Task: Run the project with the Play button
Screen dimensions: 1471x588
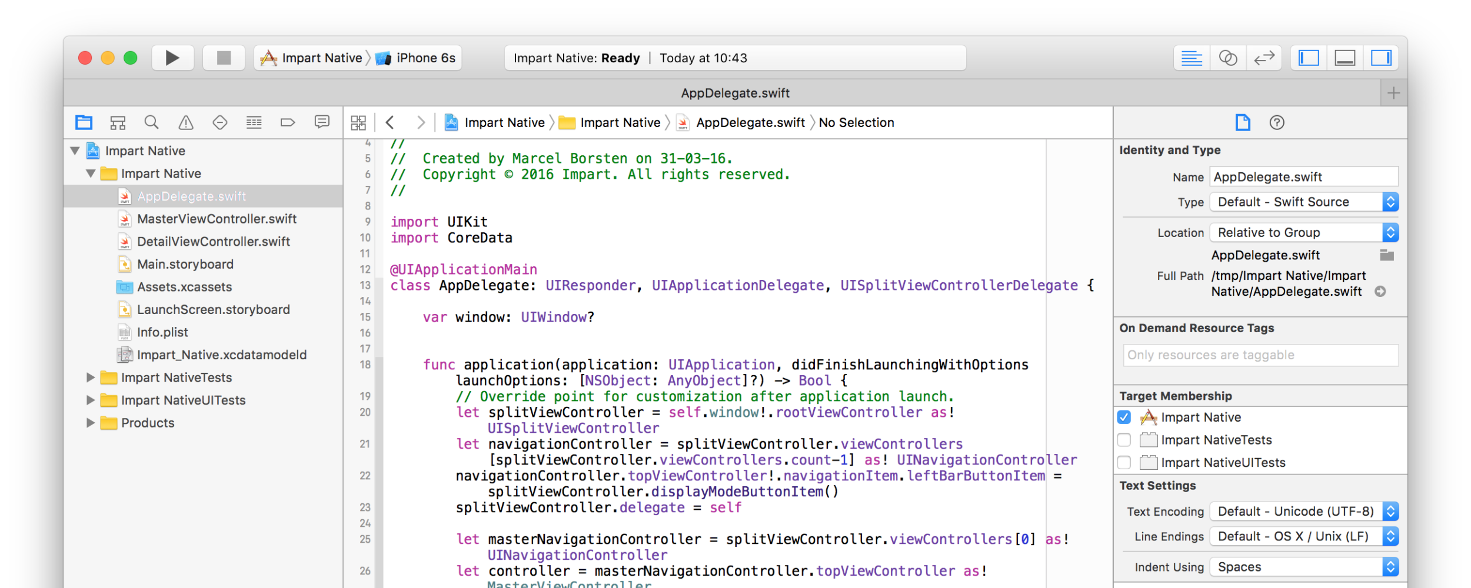Action: click(x=172, y=58)
